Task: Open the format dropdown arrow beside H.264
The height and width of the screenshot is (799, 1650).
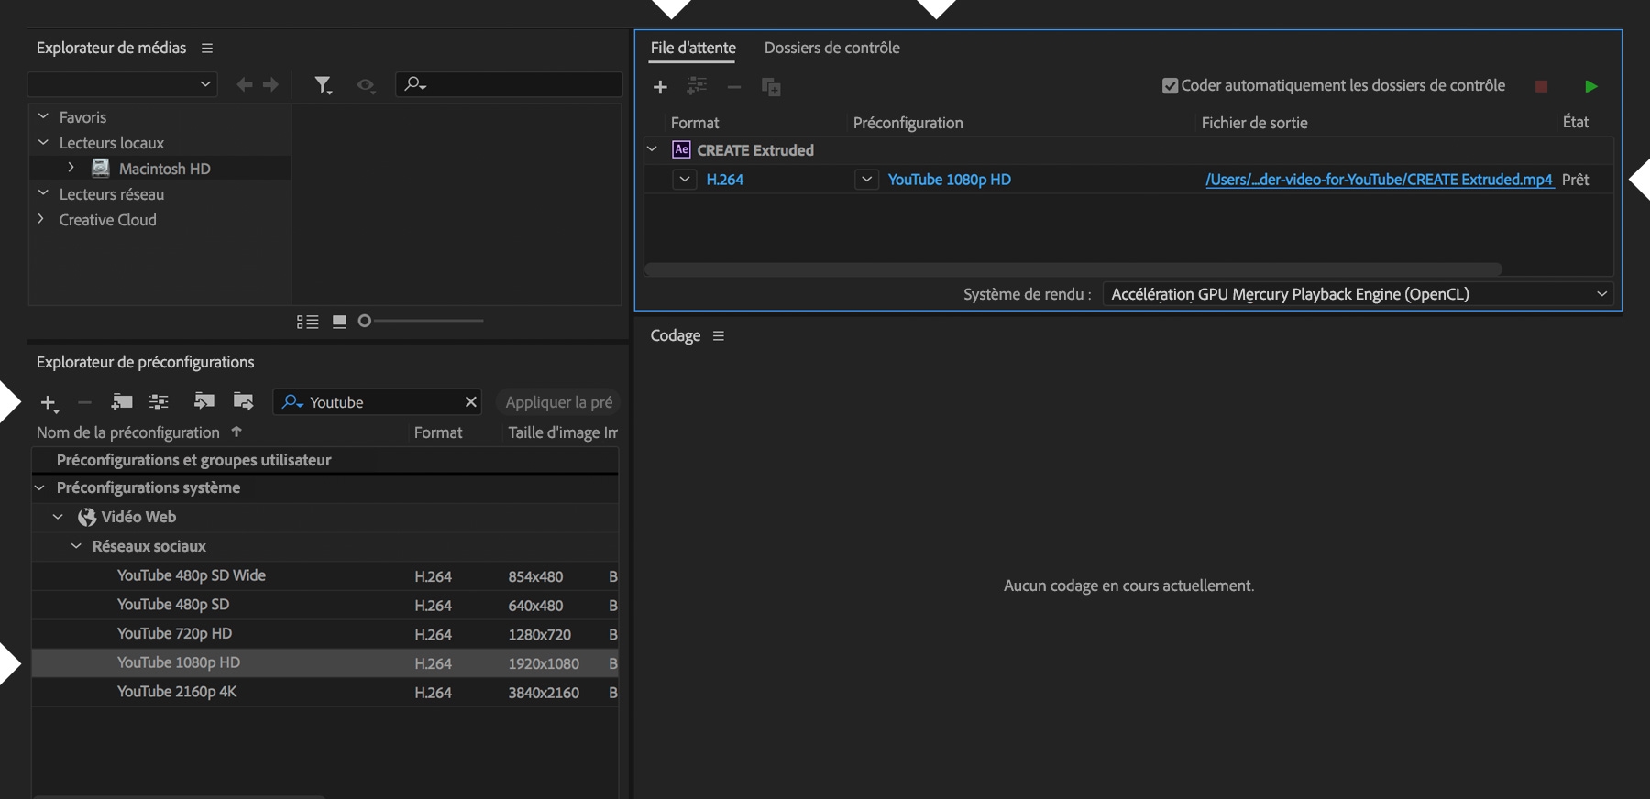Action: point(684,180)
